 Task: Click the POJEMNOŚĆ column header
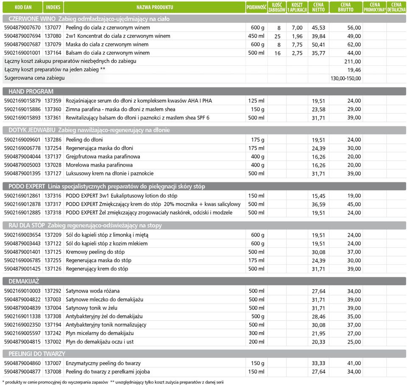point(256,7)
